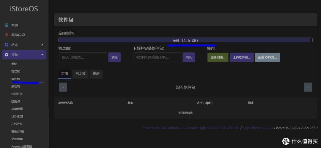321x148 pixels.
Task: Click the 没有软件包 message text
Action: (185, 87)
